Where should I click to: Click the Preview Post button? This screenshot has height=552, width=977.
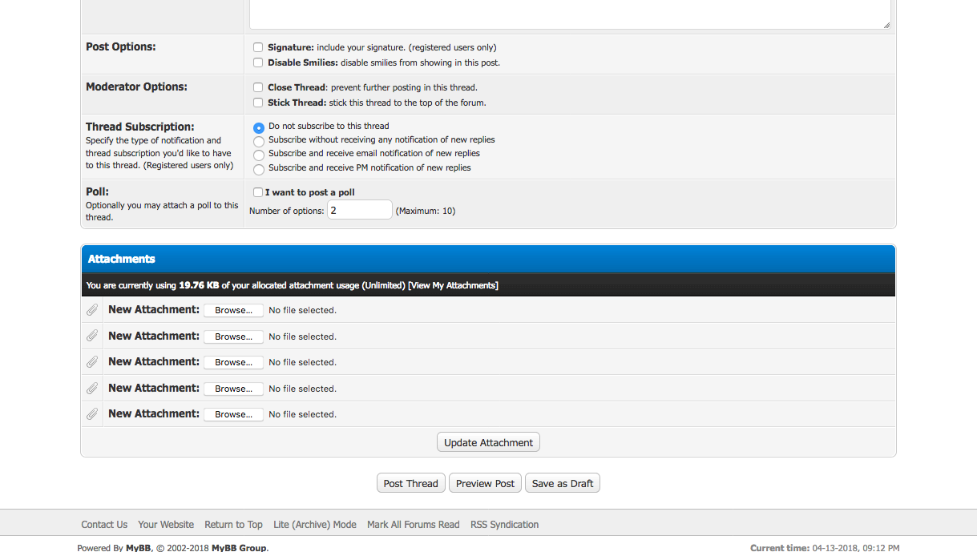pos(485,483)
